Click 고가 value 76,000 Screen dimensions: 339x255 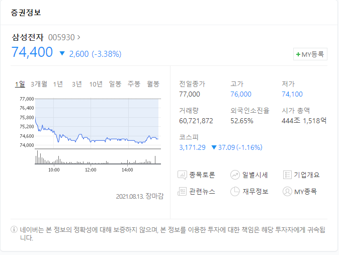pos(241,94)
